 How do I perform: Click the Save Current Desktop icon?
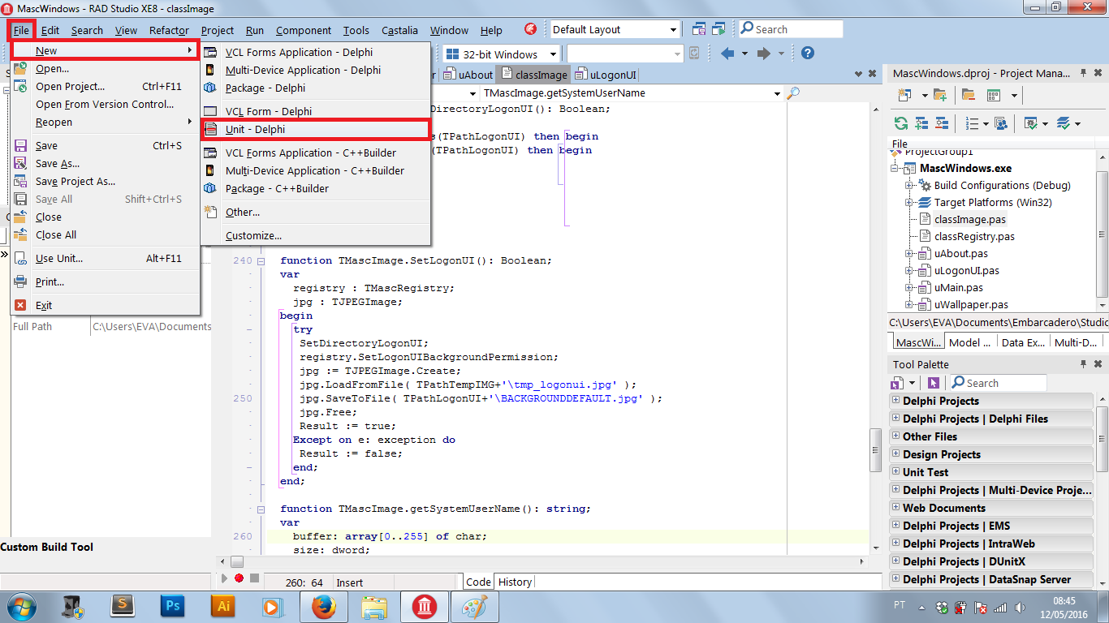pyautogui.click(x=699, y=30)
